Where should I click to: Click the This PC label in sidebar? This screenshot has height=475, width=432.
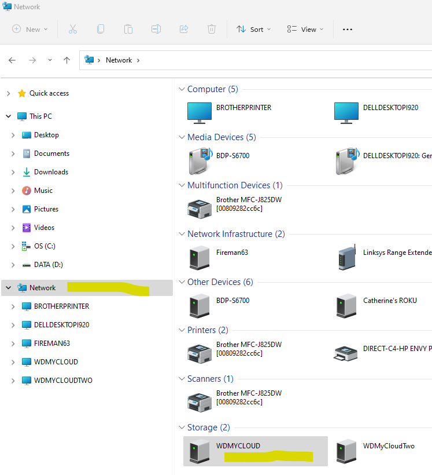click(x=40, y=116)
